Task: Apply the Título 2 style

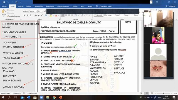Action: pos(127,15)
